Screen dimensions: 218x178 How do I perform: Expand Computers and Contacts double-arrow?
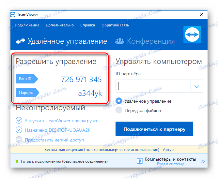click(x=203, y=161)
